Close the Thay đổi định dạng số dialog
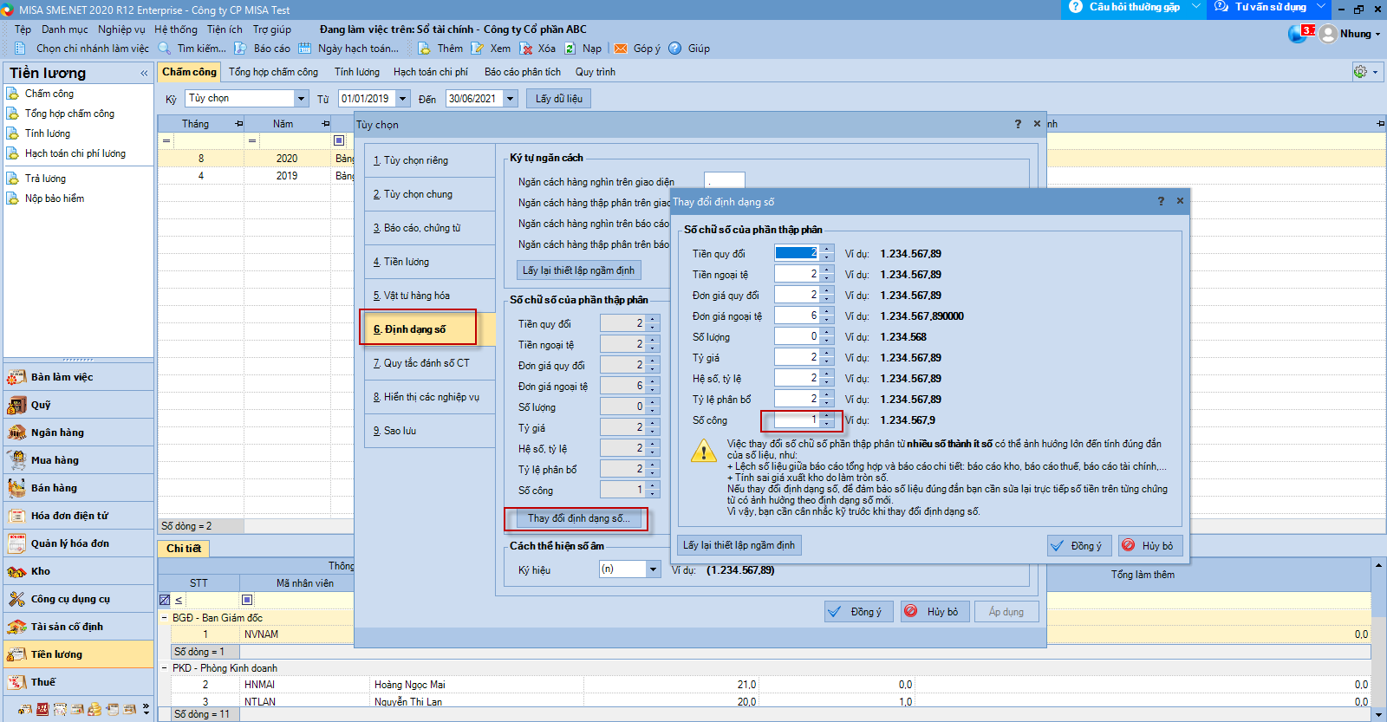This screenshot has width=1387, height=722. coord(1180,201)
